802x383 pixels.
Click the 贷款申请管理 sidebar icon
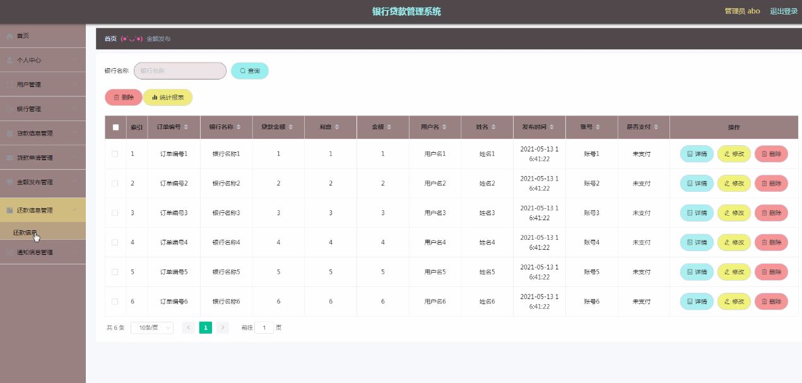(9, 158)
